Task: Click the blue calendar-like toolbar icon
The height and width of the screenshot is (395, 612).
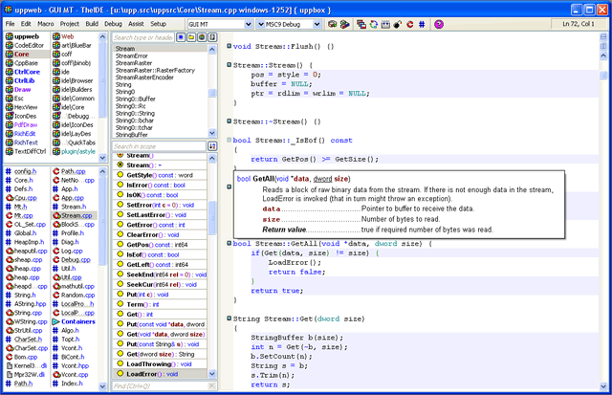Action: [x=385, y=24]
